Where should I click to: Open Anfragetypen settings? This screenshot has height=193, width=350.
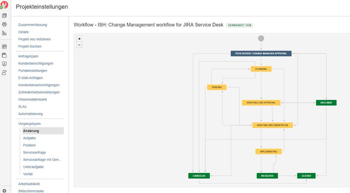pyautogui.click(x=28, y=56)
